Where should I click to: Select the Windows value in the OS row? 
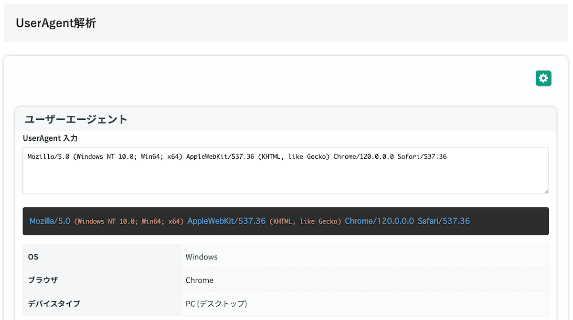[201, 257]
